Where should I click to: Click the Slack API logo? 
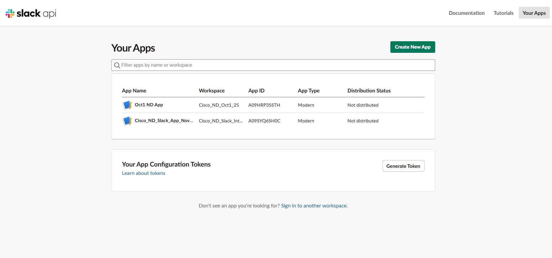(x=31, y=13)
